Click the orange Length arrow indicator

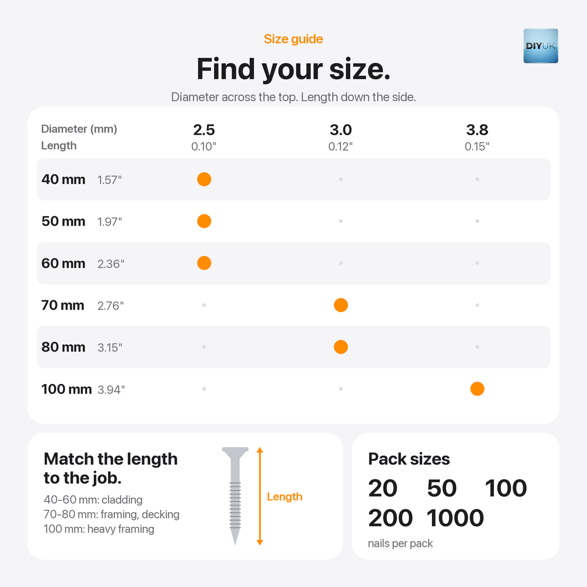[x=260, y=496]
